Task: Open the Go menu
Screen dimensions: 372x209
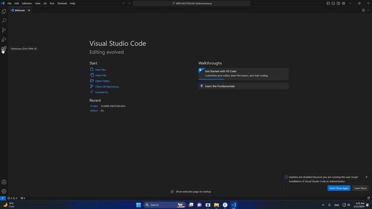Action: point(45,3)
